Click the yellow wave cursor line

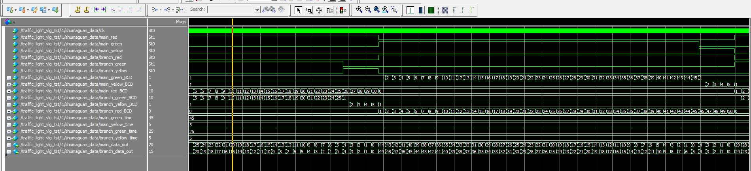click(232, 95)
